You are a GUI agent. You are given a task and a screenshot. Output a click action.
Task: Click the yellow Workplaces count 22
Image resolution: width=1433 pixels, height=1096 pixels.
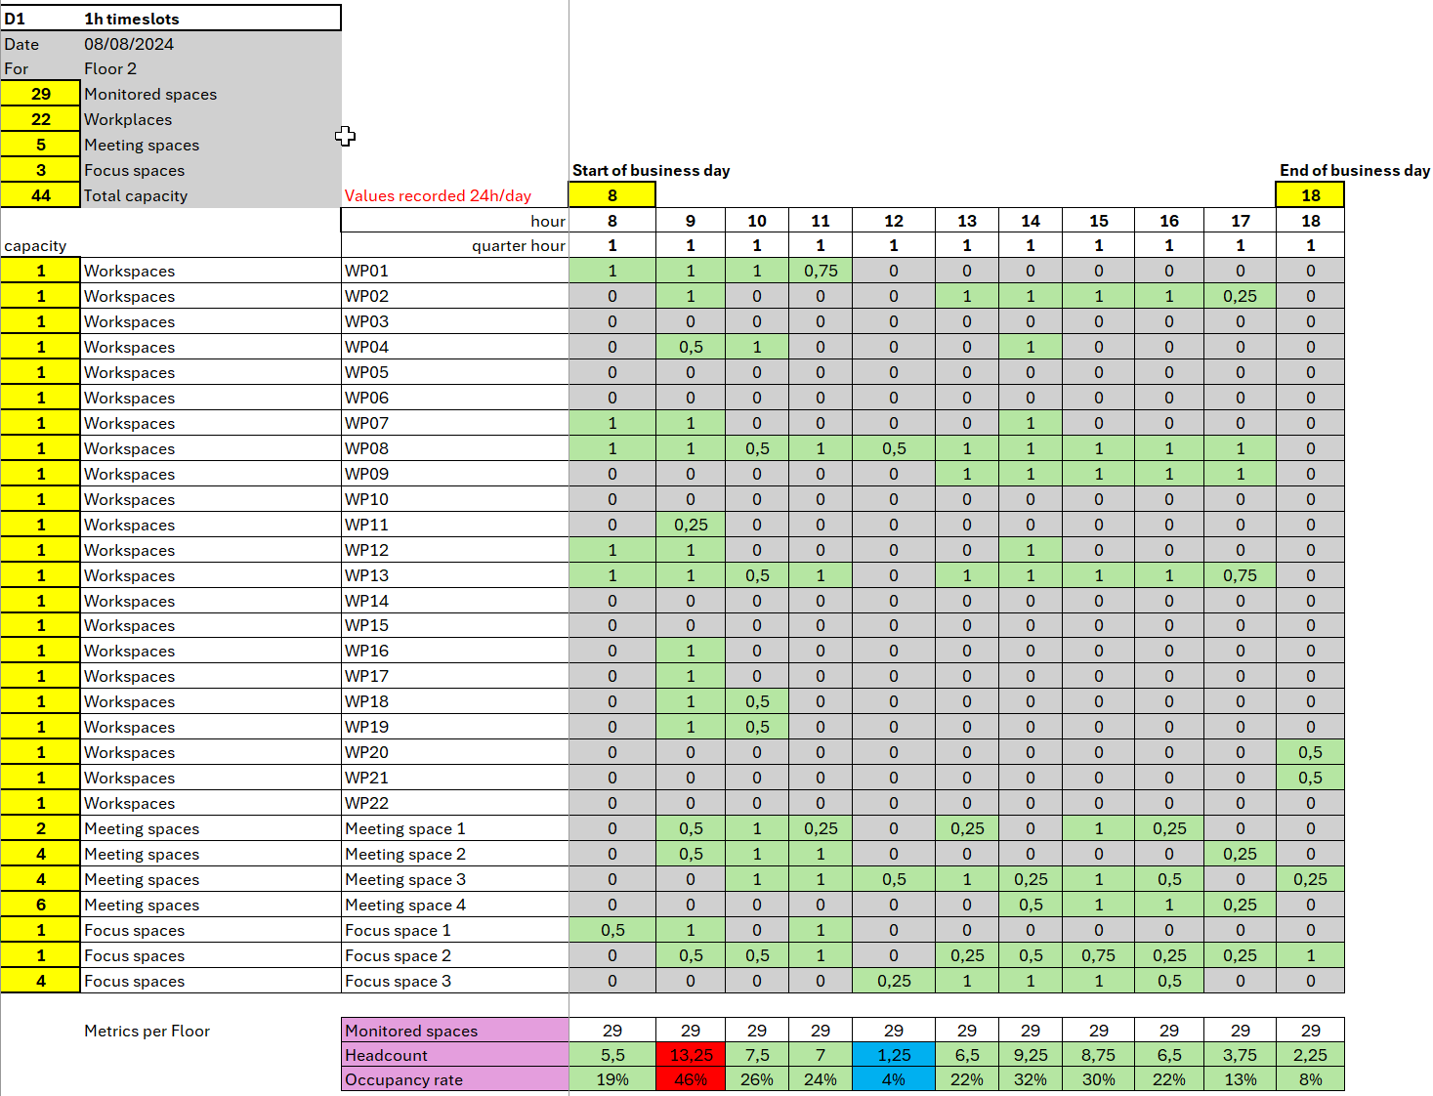[40, 119]
